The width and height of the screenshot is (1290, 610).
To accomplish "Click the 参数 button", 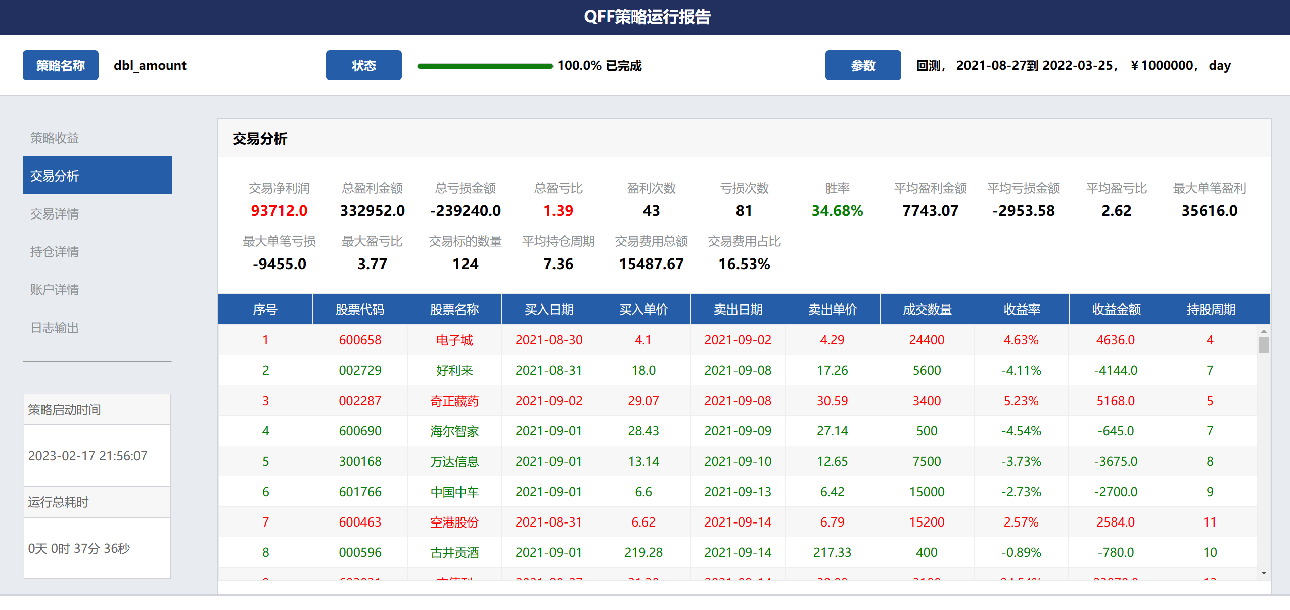I will point(863,65).
